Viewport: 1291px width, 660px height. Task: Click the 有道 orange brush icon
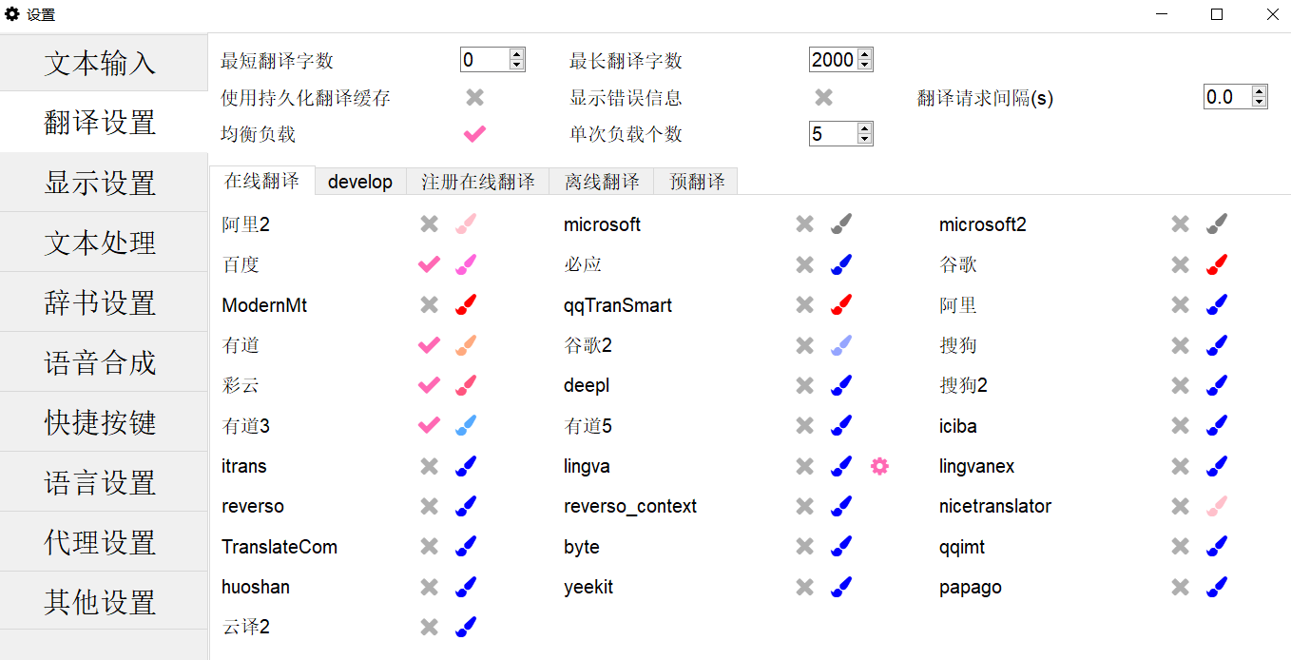click(465, 345)
